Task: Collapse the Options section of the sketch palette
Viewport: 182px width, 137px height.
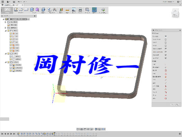Action: (153, 33)
